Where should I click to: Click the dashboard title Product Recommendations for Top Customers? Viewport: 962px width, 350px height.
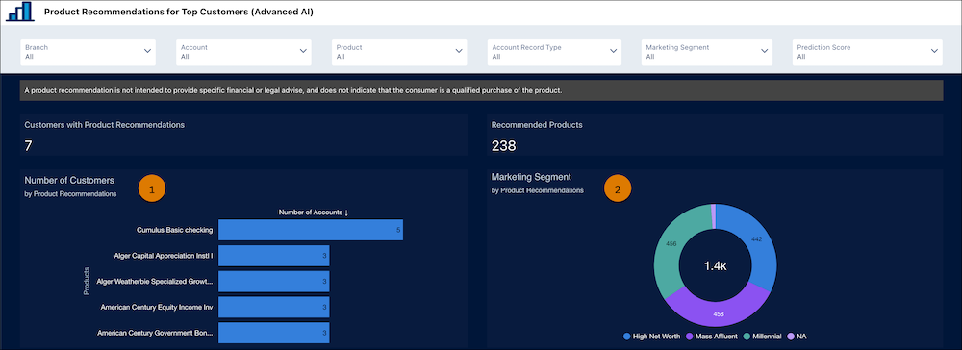click(x=179, y=12)
